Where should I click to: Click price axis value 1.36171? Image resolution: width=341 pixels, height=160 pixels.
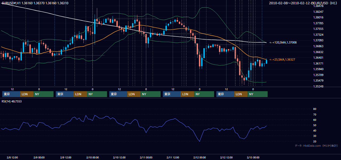tap(318, 63)
